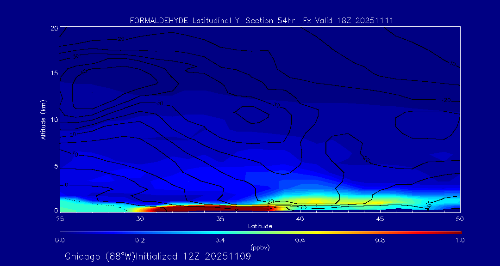Click the 0.6 tick on colorbar
500x266 pixels.
click(x=300, y=240)
